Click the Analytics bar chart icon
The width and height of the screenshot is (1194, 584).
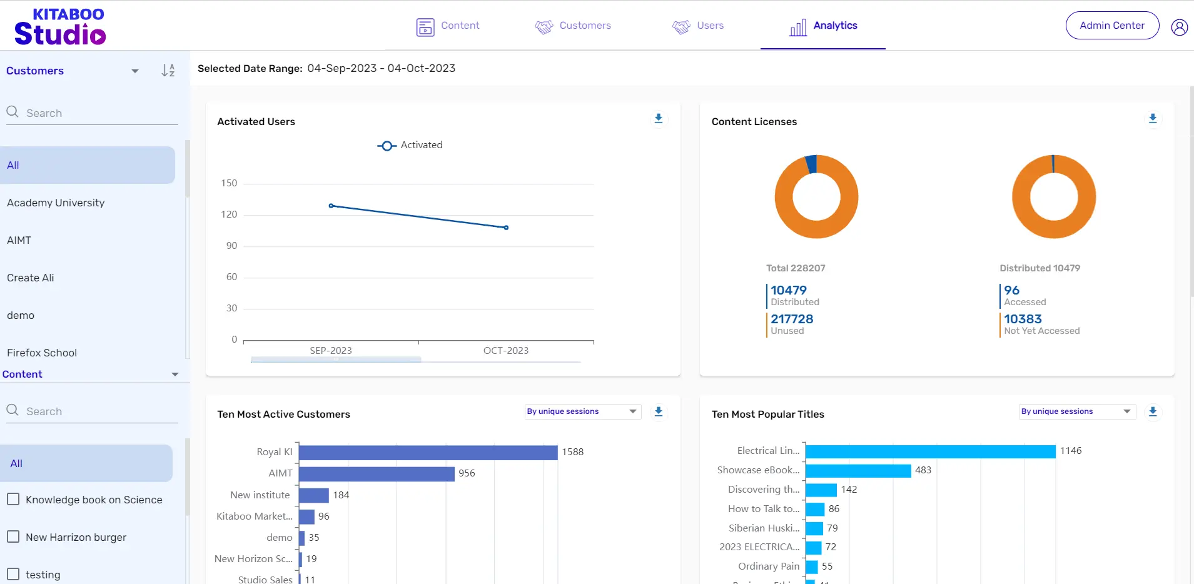[798, 27]
